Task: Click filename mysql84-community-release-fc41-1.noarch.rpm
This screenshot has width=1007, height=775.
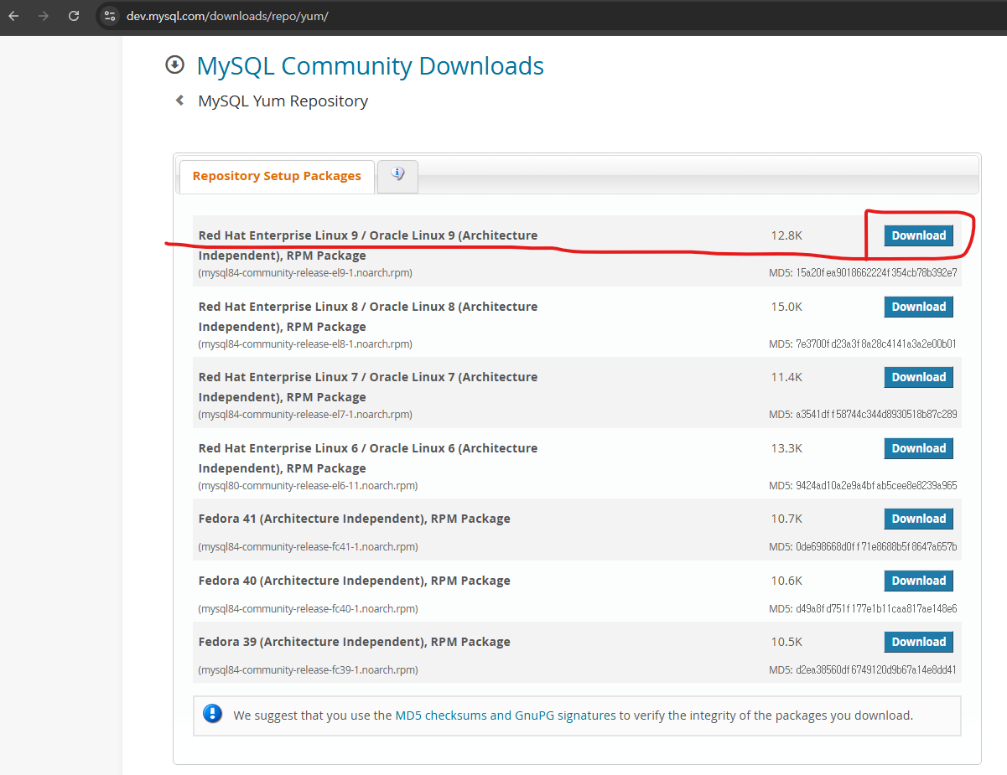Action: tap(308, 547)
